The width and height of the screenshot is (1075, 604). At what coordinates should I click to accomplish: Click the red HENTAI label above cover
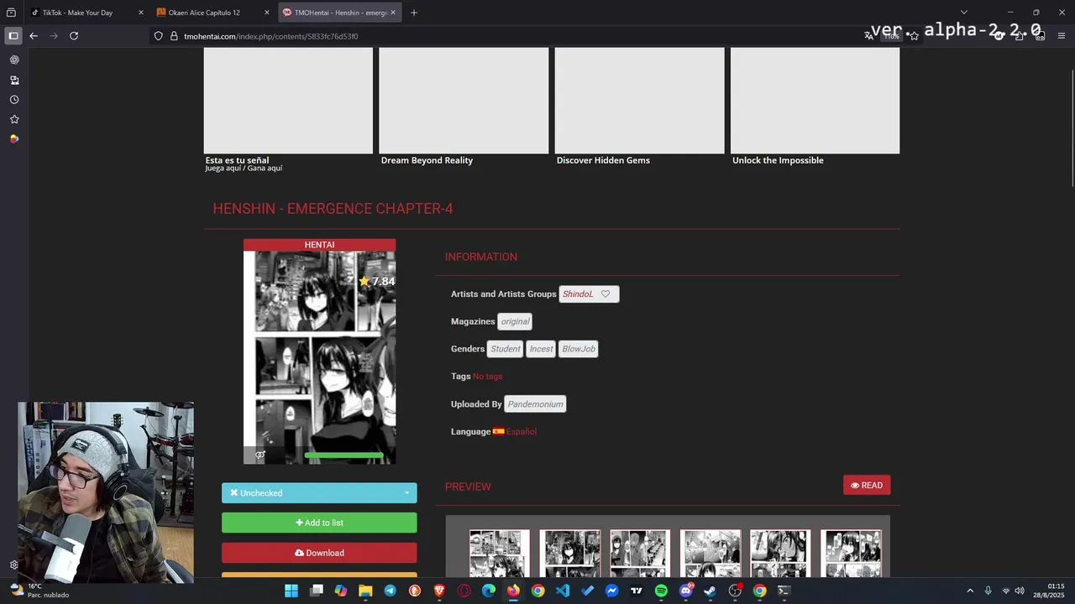pyautogui.click(x=319, y=245)
